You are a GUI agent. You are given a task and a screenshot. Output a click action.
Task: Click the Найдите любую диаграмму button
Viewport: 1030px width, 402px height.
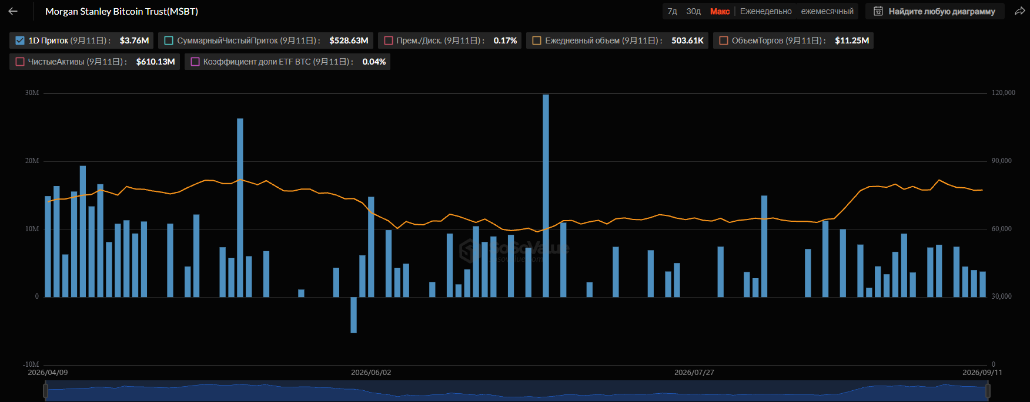point(935,11)
